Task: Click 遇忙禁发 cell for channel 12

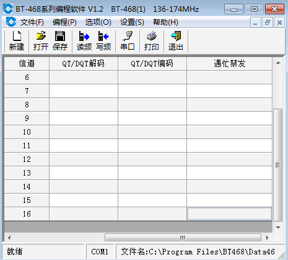Action: point(229,159)
